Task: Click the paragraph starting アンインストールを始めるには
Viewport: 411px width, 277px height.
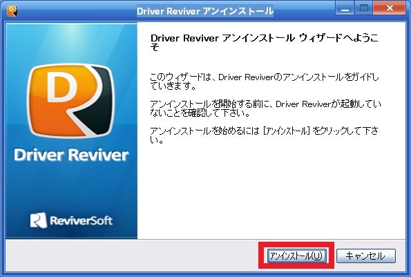Action: tap(264, 135)
